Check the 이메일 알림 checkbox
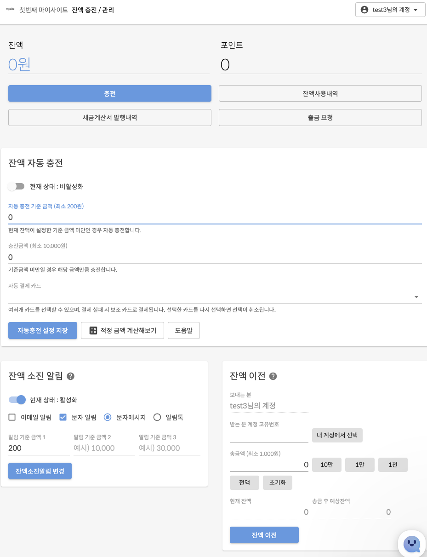 pyautogui.click(x=12, y=417)
